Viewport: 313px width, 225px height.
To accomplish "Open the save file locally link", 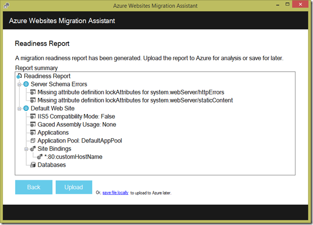I will pyautogui.click(x=116, y=192).
